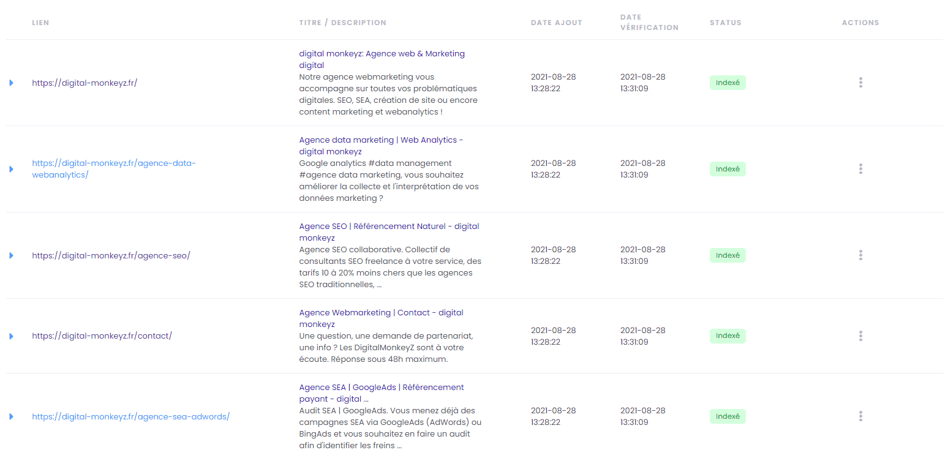Viewport: 948px width, 458px height.
Task: Open the agence-sea-adwords URL link
Action: pos(130,416)
